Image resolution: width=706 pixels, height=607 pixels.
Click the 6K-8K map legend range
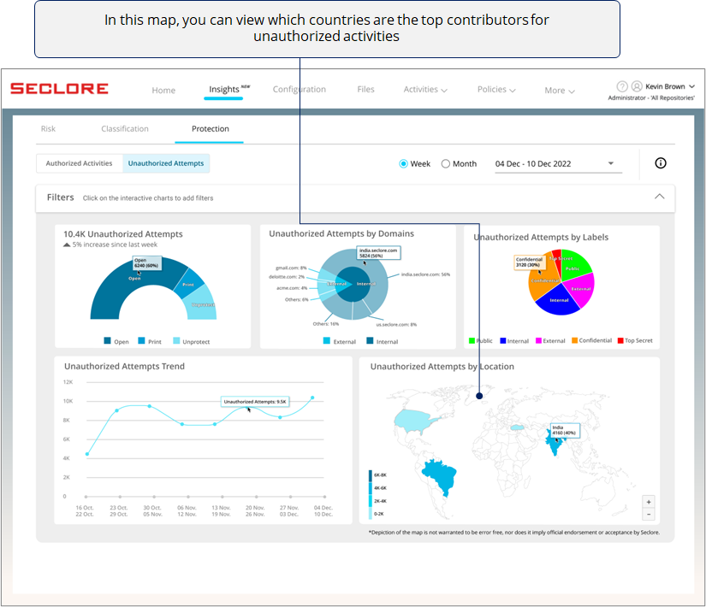coord(377,475)
